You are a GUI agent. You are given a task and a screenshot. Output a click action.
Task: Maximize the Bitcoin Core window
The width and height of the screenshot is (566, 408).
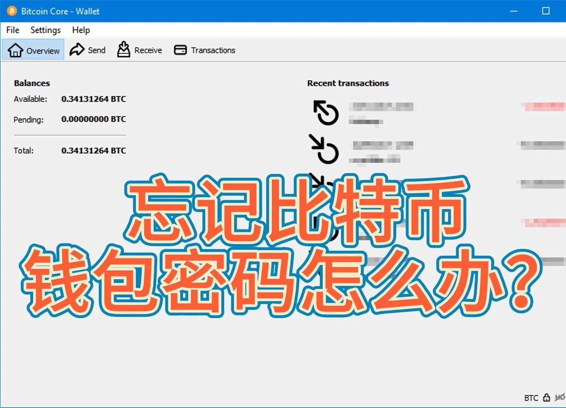pos(546,11)
